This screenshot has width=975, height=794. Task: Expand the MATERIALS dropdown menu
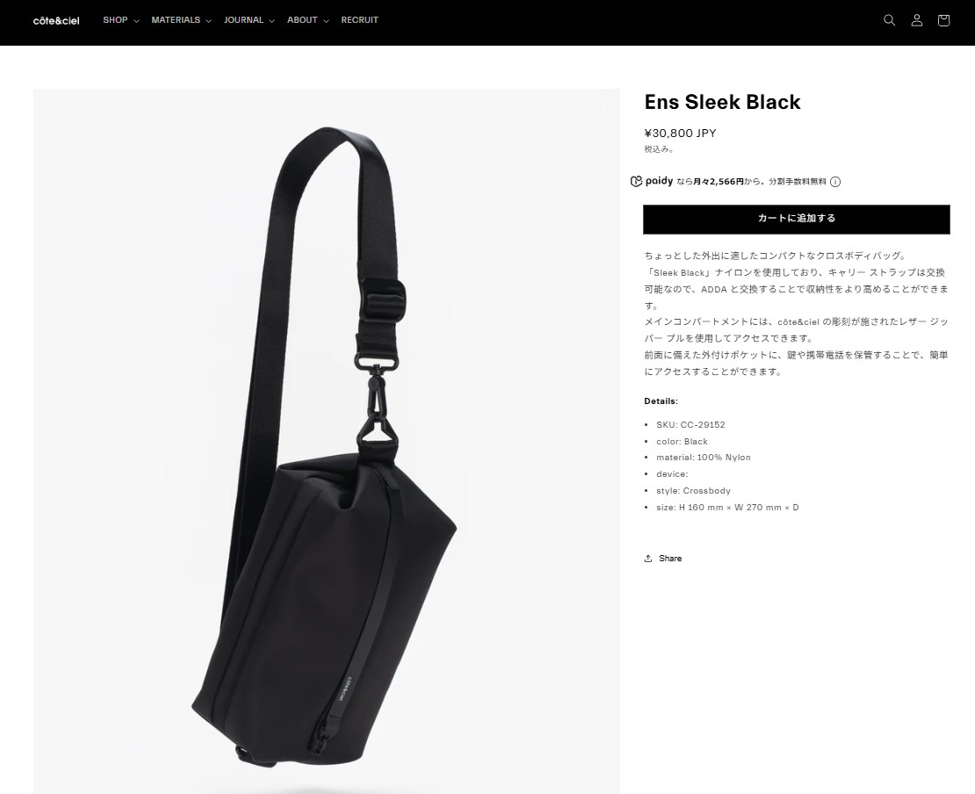(x=181, y=20)
